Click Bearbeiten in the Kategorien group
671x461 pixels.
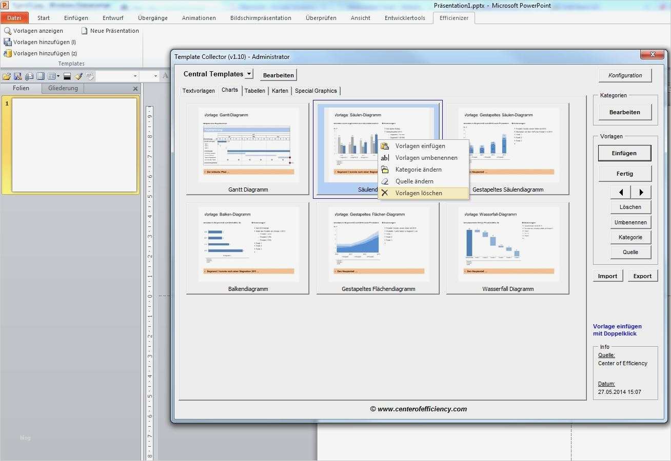pyautogui.click(x=625, y=112)
